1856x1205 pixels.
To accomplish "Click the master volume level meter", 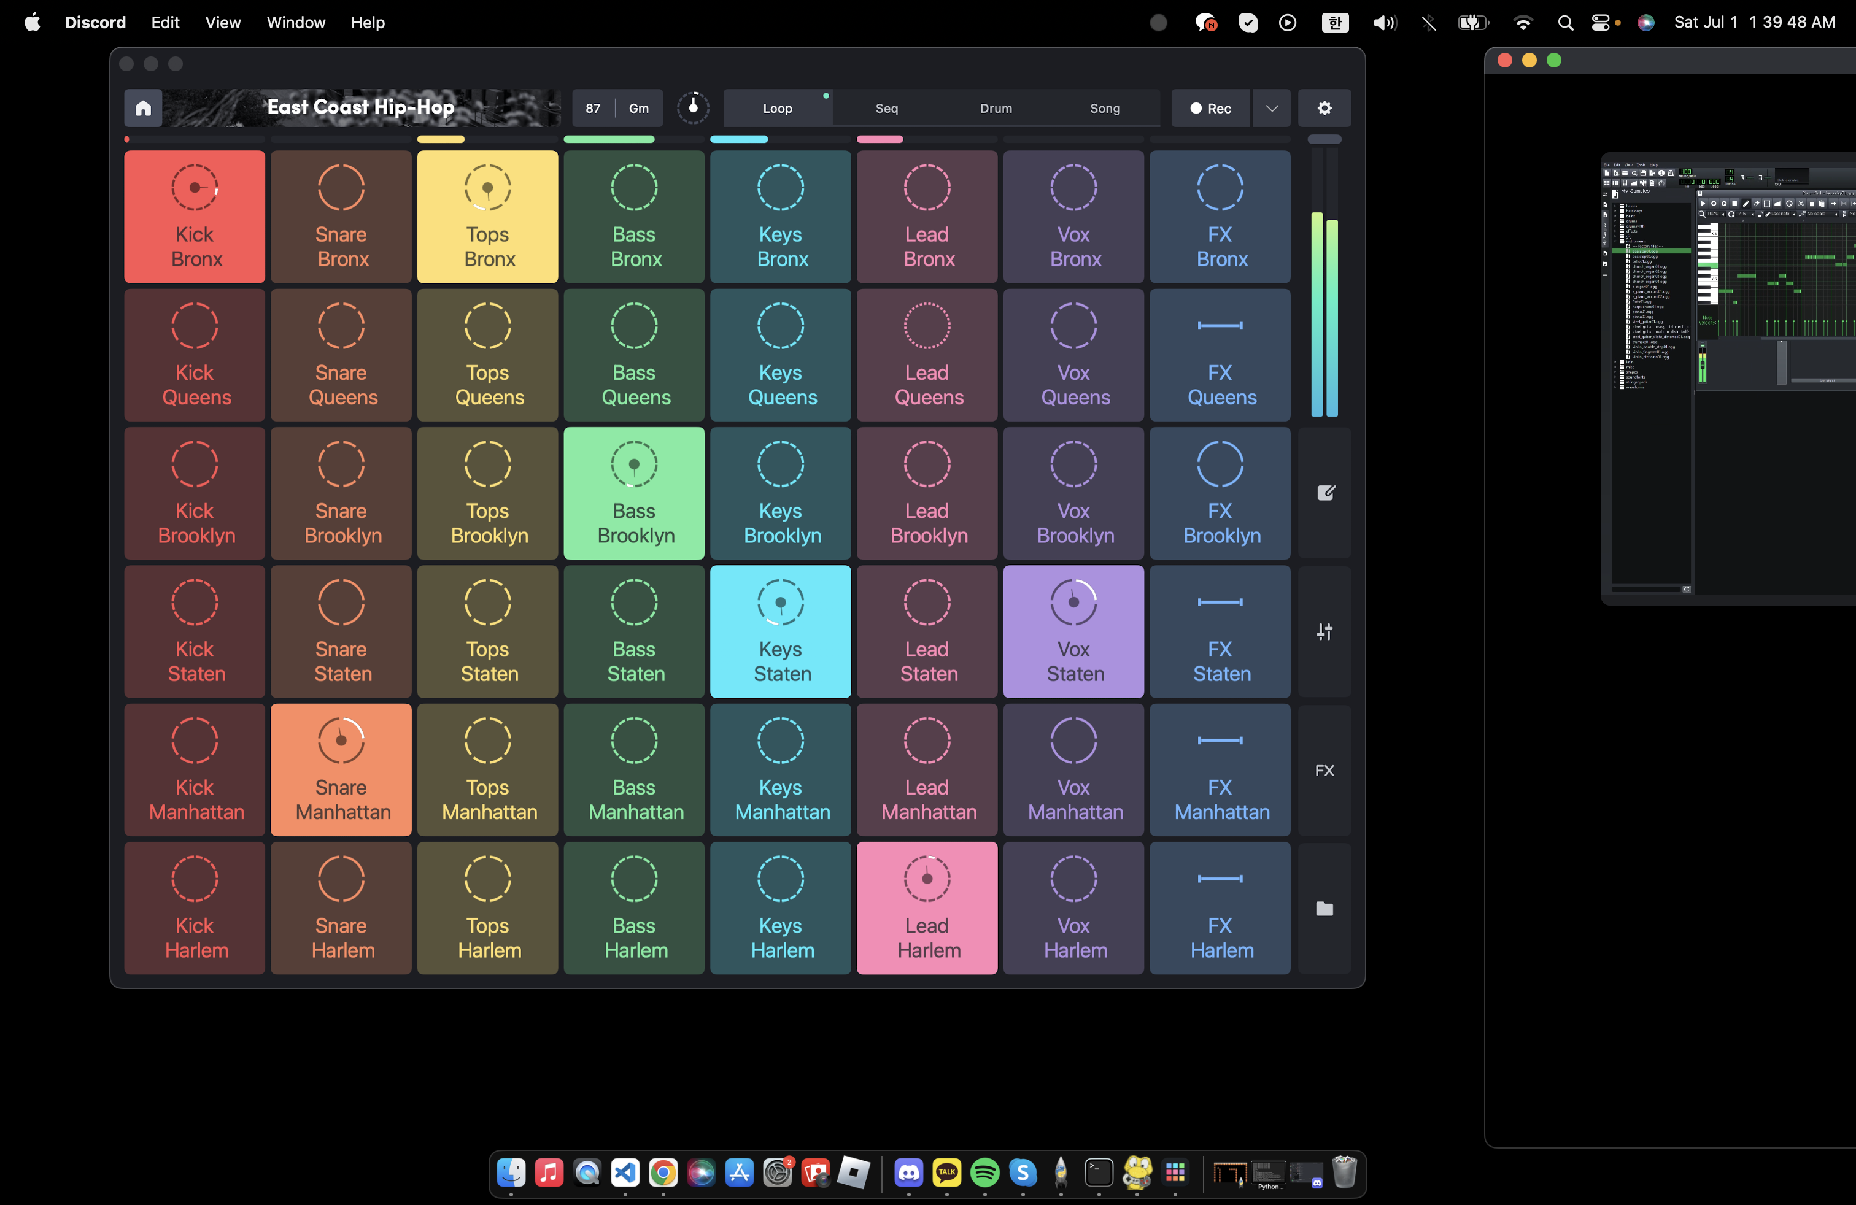I will click(1324, 312).
